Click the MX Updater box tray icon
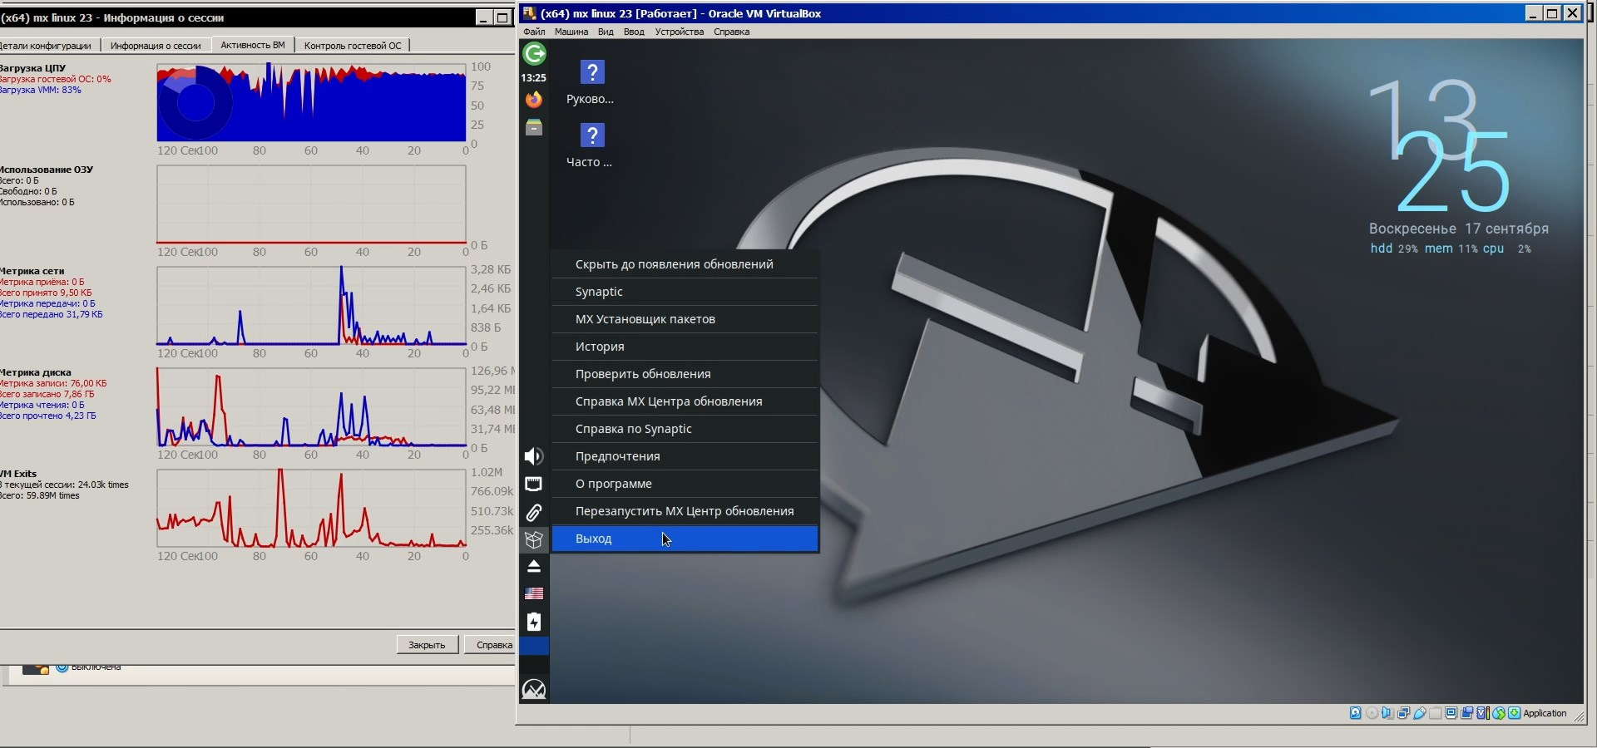The height and width of the screenshot is (748, 1597). point(534,539)
